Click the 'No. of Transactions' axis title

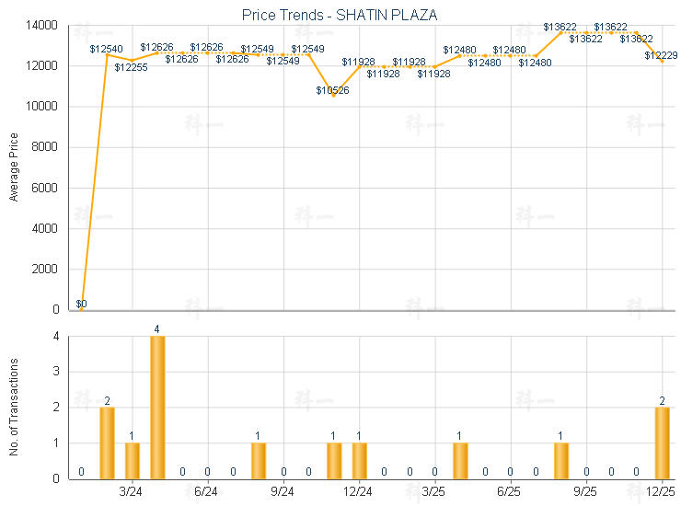pos(13,408)
